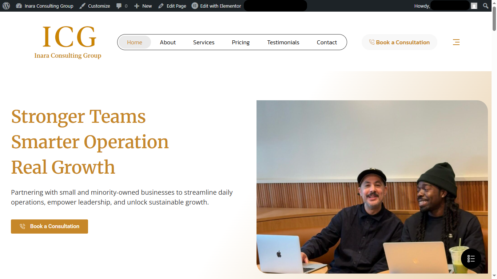The width and height of the screenshot is (497, 279).
Task: Open the Customize option
Action: coord(95,6)
